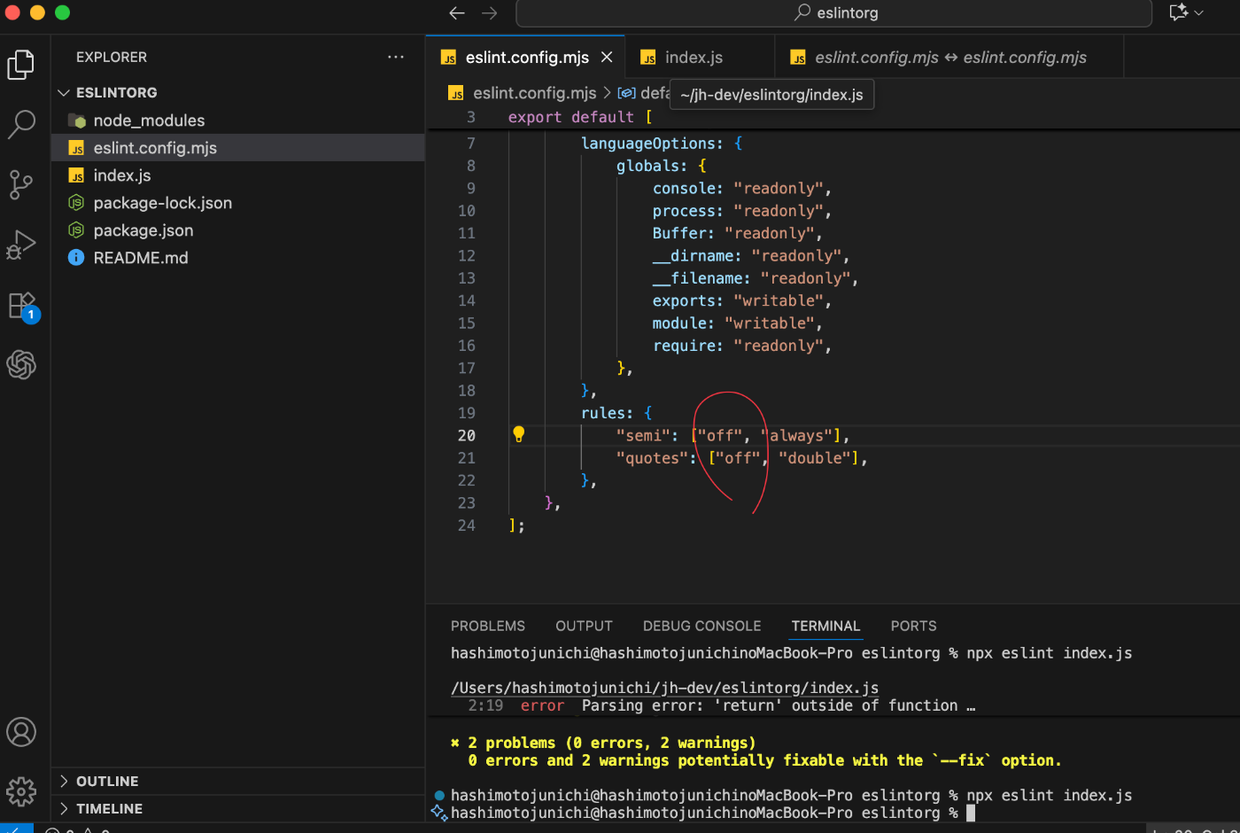Open the Explorer view in activity bar
The image size is (1240, 833).
20,65
